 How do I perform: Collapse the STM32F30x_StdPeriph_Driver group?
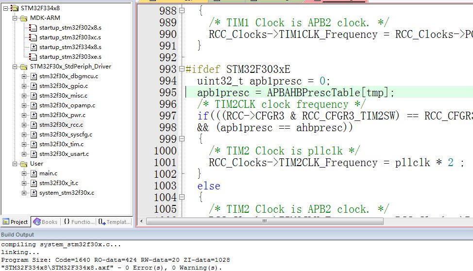15,67
